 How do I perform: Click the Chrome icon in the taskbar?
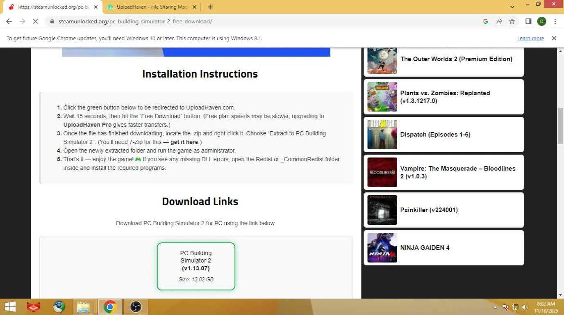pos(110,307)
